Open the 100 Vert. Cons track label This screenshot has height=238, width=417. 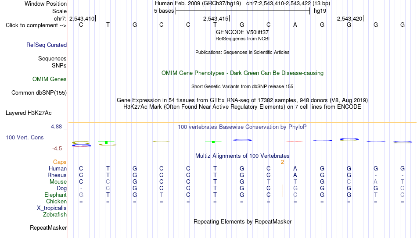(x=25, y=137)
